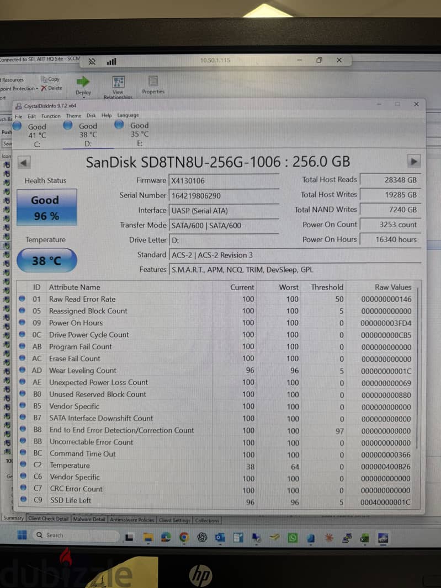
Task: Open the Disk menu
Action: coord(91,115)
